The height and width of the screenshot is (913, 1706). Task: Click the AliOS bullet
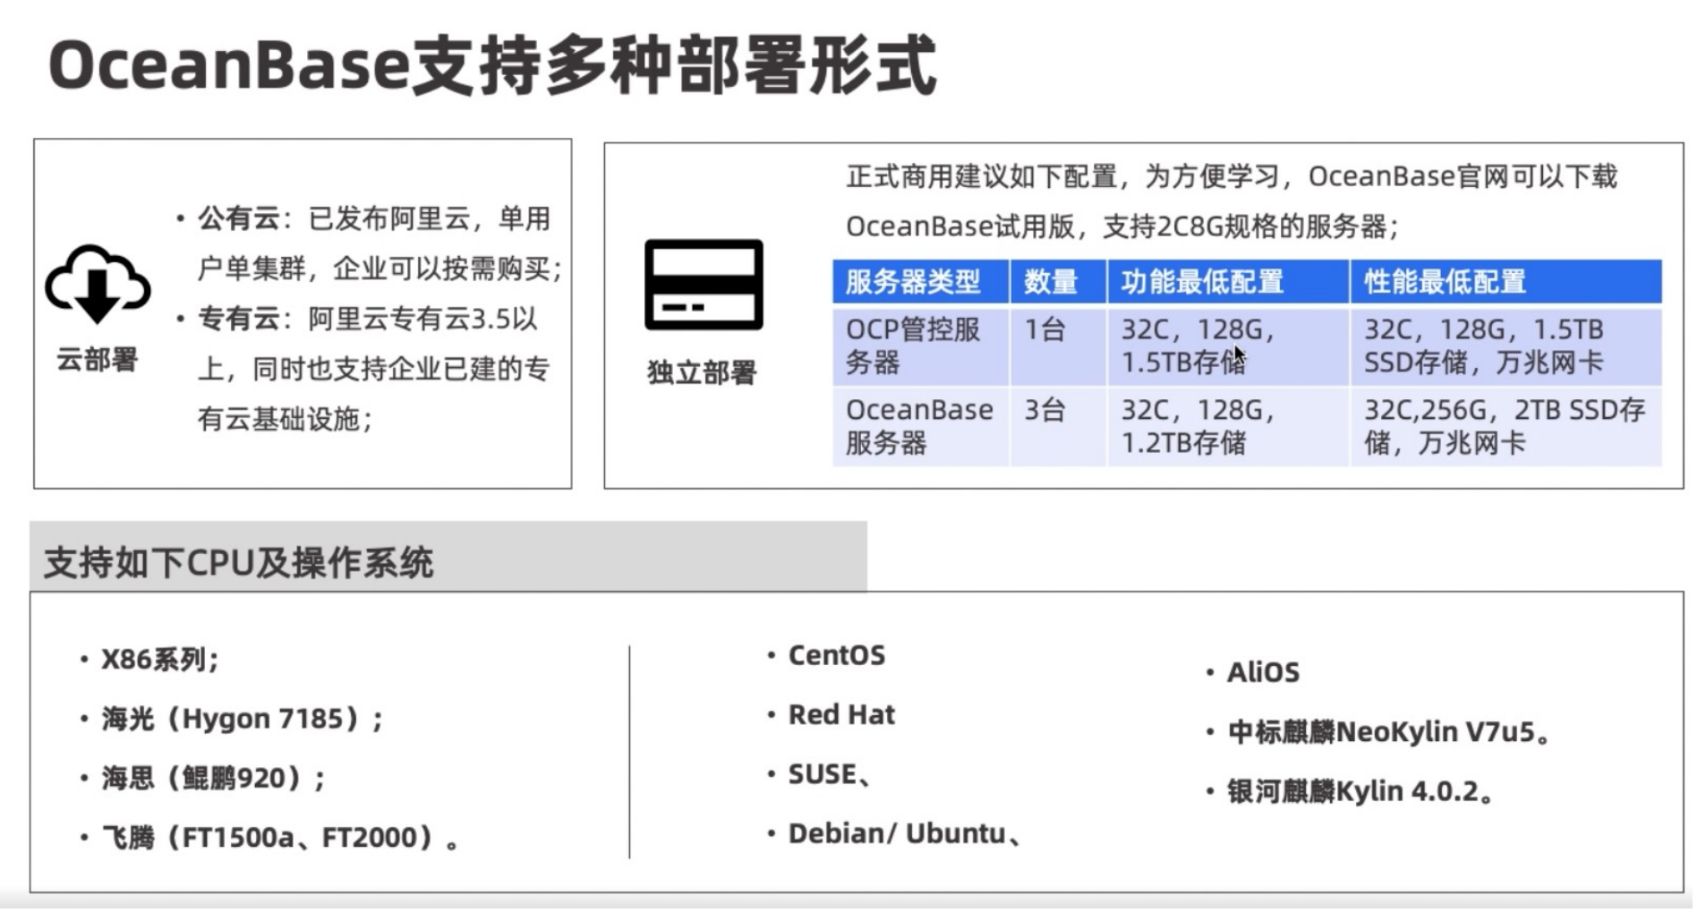coord(1263,672)
